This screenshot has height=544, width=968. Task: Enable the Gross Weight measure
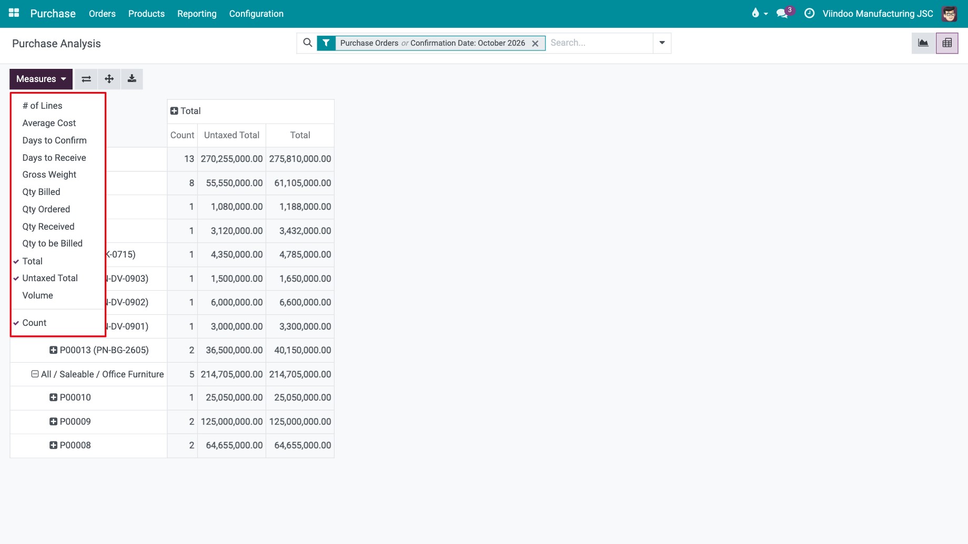coord(58,175)
